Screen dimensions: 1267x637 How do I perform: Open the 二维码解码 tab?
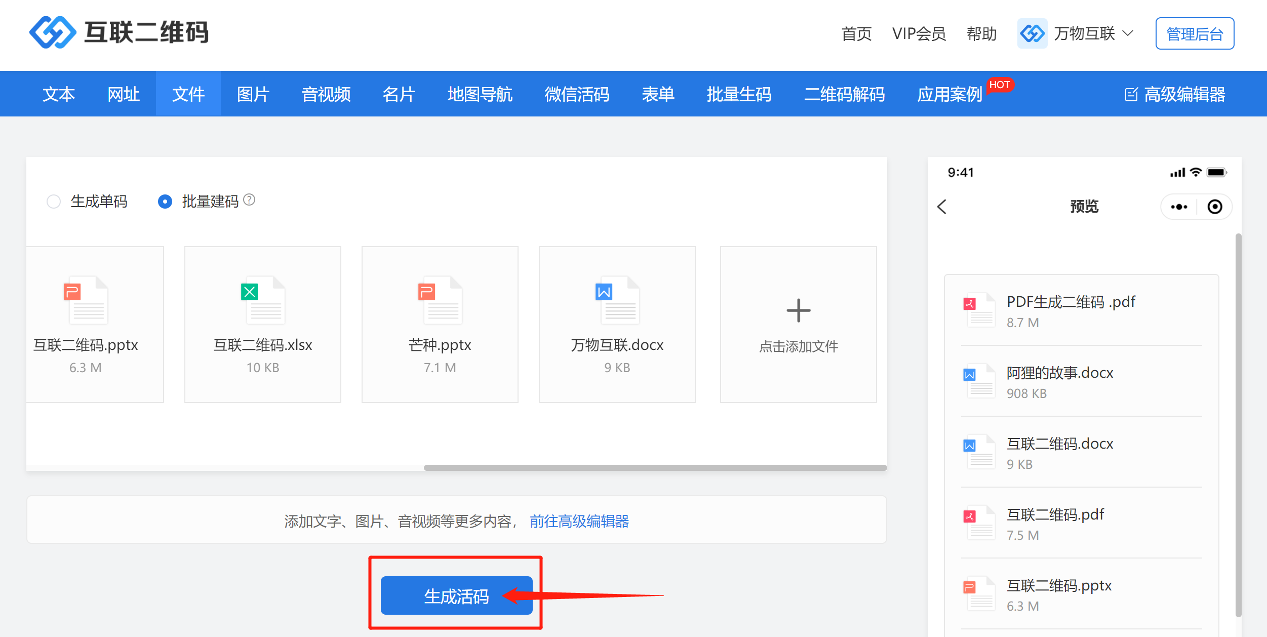pyautogui.click(x=844, y=94)
